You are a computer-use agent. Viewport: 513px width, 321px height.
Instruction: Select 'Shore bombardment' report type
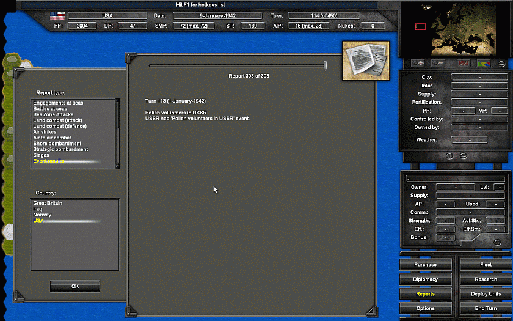(x=57, y=144)
